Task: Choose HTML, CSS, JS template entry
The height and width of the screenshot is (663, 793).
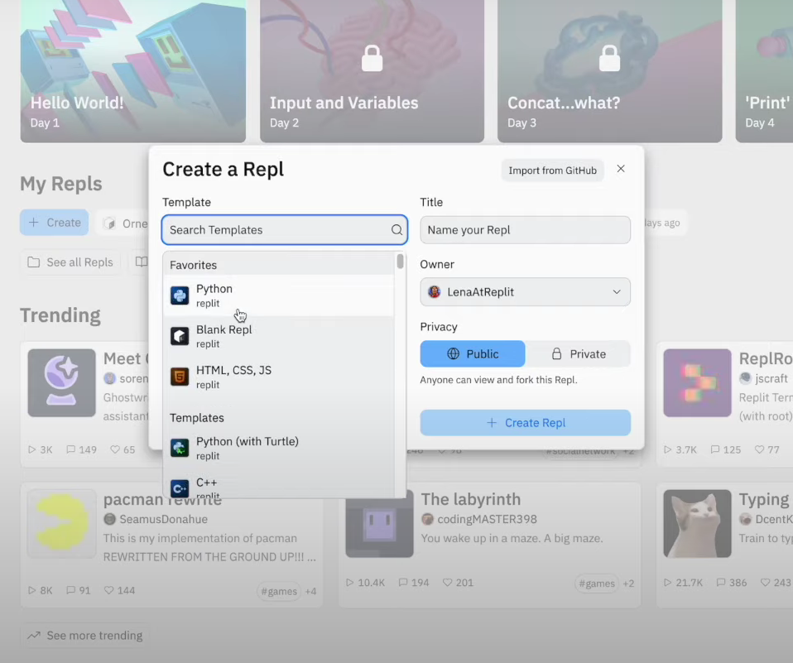Action: [278, 377]
